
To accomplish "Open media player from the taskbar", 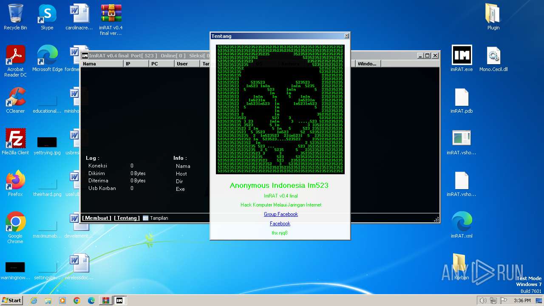I will (x=62, y=300).
